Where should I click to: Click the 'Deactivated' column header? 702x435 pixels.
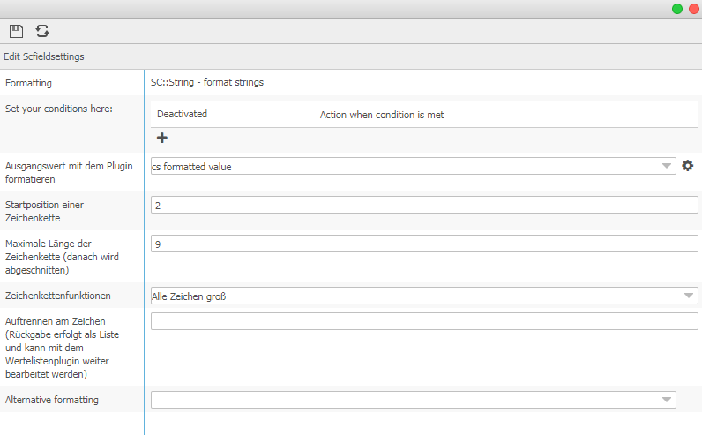click(x=182, y=114)
